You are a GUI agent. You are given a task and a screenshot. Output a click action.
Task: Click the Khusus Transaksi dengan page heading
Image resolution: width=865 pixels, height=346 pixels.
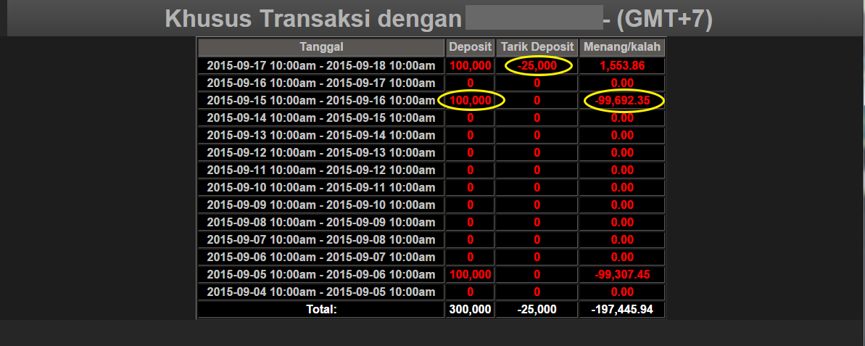[x=313, y=19]
